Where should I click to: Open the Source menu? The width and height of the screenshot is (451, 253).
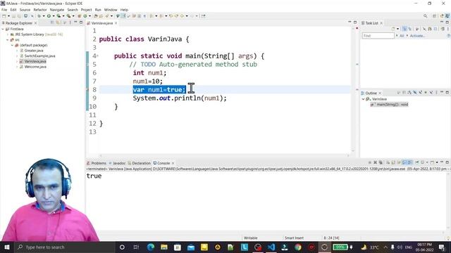point(25,10)
